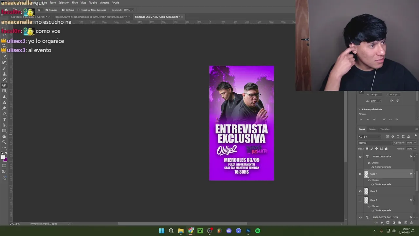
Task: Open the rotation angle dropdown
Action: click(380, 101)
